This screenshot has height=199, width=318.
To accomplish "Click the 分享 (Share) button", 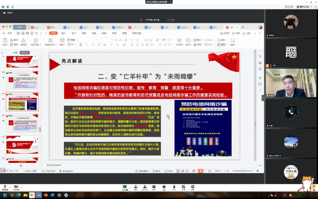I will pos(247,33).
